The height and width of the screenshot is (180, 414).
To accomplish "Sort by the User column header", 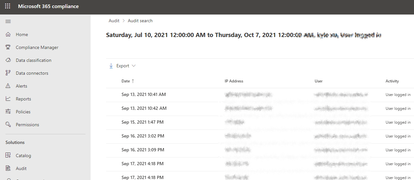I will tap(319, 81).
